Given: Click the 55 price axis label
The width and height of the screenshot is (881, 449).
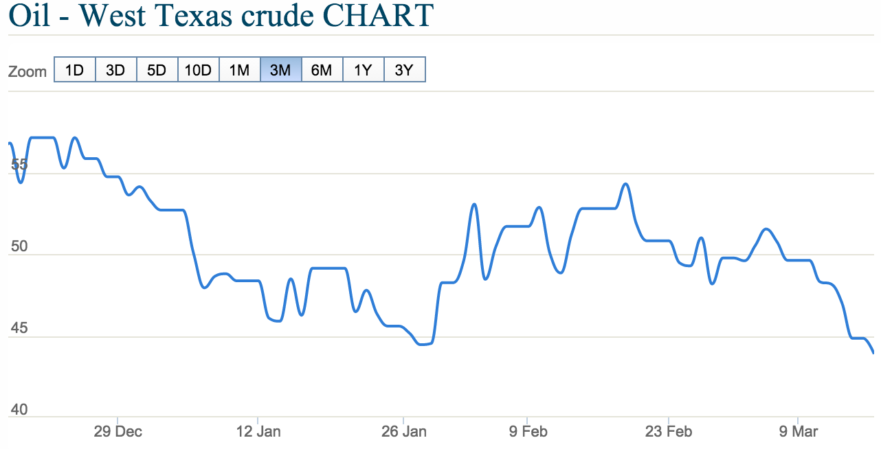Looking at the screenshot, I should click(19, 165).
